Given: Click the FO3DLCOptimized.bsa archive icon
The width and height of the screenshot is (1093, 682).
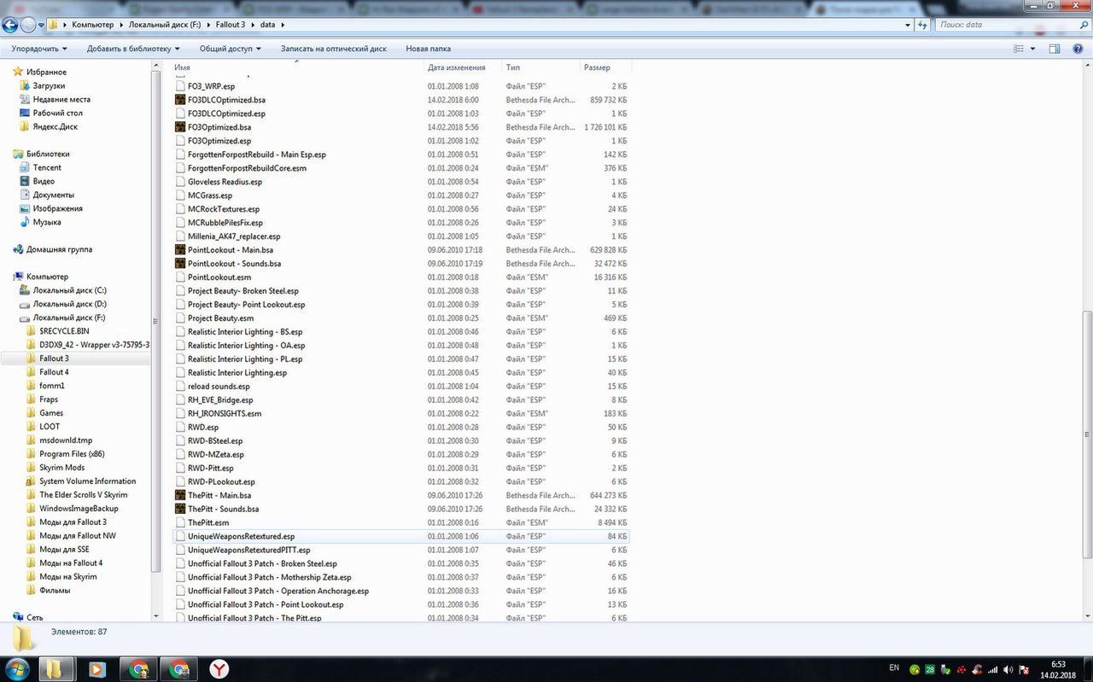Looking at the screenshot, I should point(180,100).
